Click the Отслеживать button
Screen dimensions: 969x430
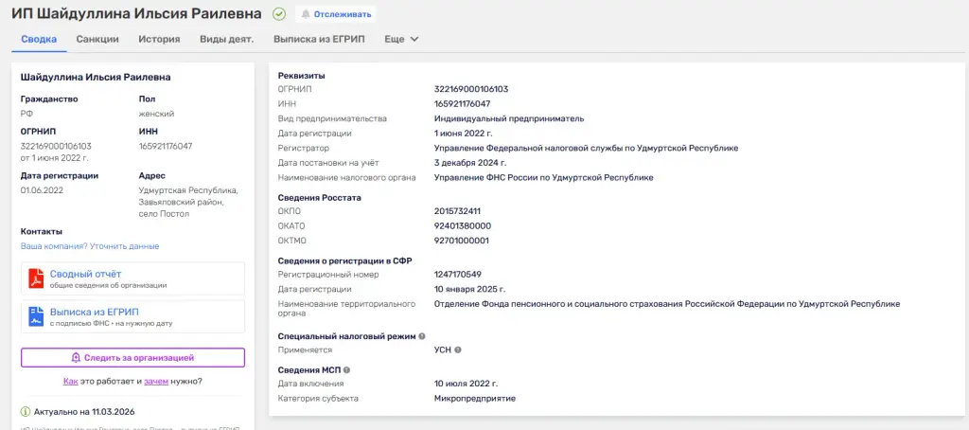[336, 14]
